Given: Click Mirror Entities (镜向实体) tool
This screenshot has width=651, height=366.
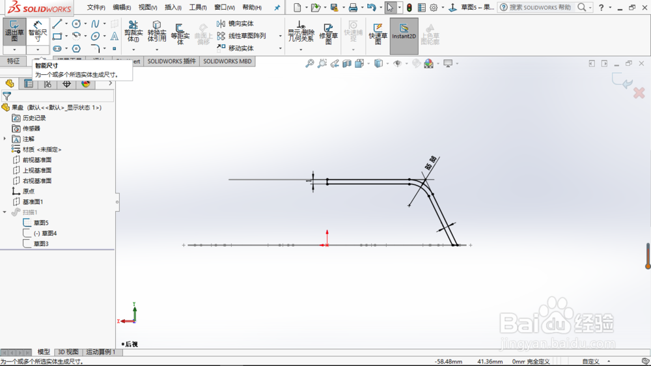Looking at the screenshot, I should point(236,23).
